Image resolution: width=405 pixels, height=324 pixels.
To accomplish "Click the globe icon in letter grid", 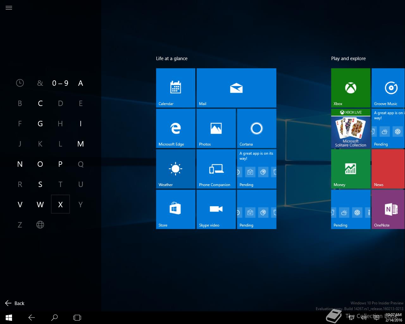I will pos(40,225).
